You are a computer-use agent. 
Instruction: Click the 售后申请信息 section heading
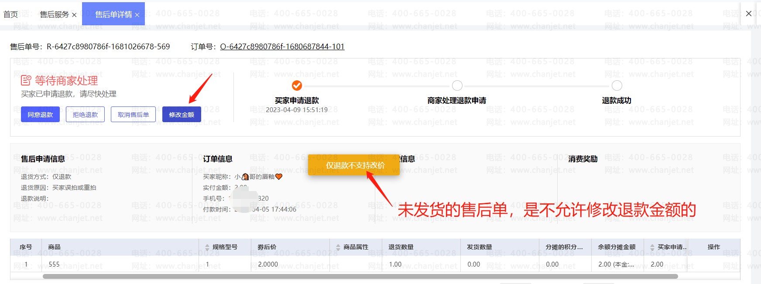click(43, 159)
